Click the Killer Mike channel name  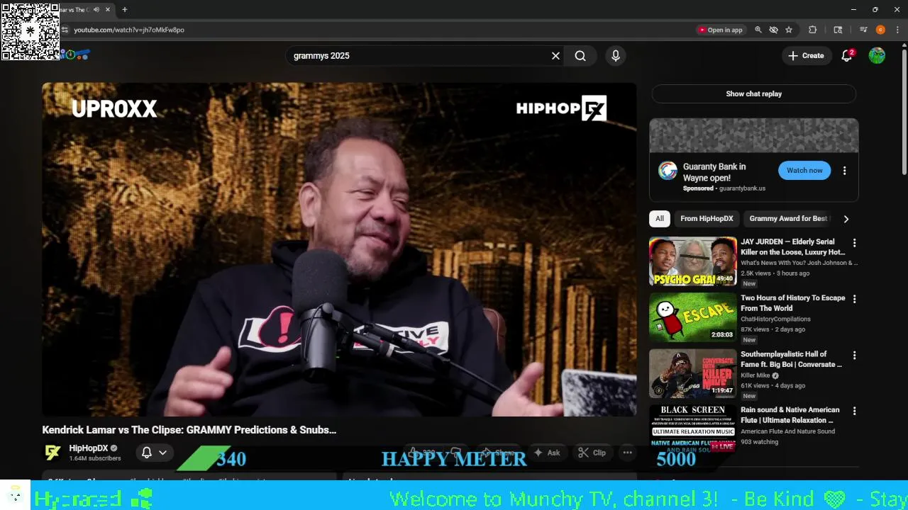coord(755,375)
